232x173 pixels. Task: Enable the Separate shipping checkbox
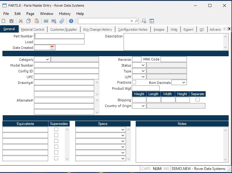[197, 100]
